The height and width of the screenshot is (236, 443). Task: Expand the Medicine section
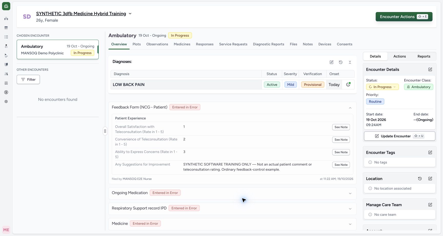(x=350, y=224)
